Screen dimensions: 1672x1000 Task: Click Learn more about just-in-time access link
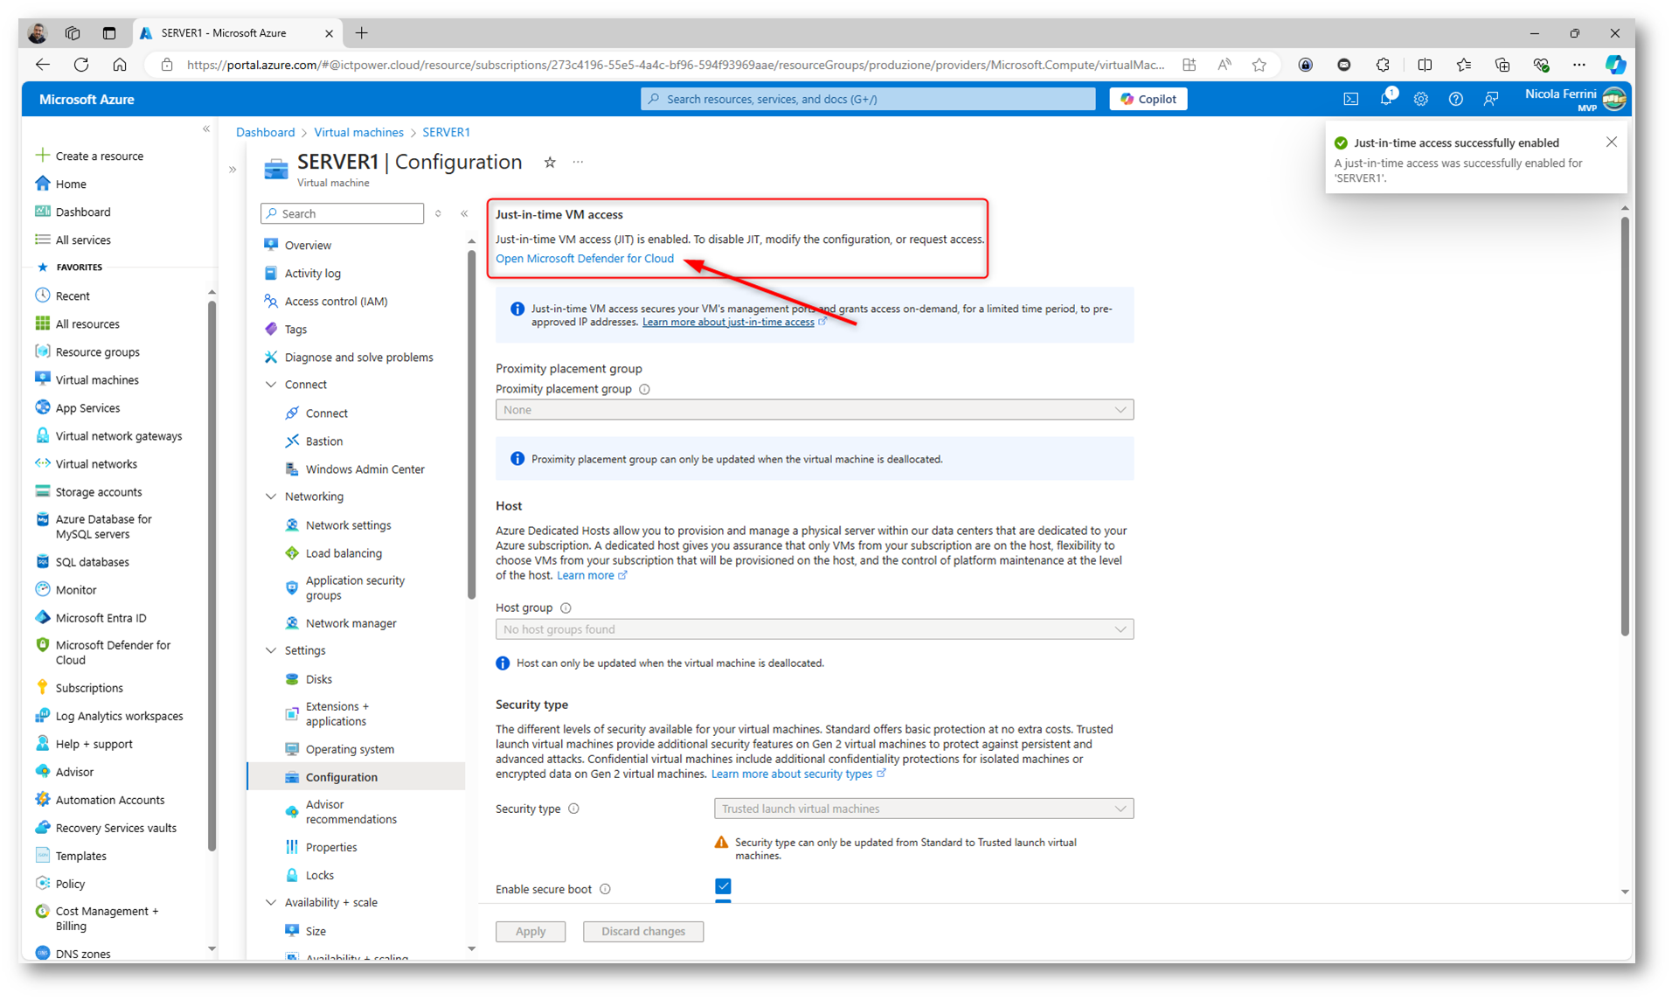pyautogui.click(x=728, y=323)
